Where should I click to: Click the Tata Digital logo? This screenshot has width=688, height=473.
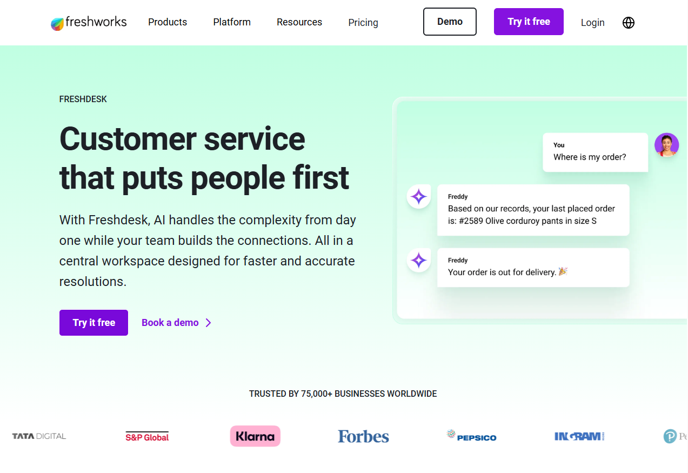(39, 436)
